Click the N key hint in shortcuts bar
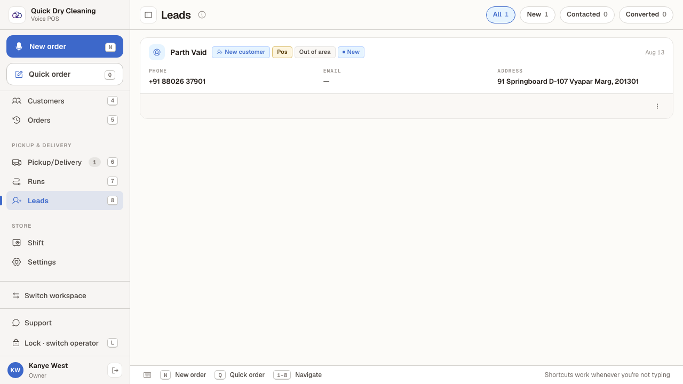This screenshot has width=683, height=384. pos(165,375)
